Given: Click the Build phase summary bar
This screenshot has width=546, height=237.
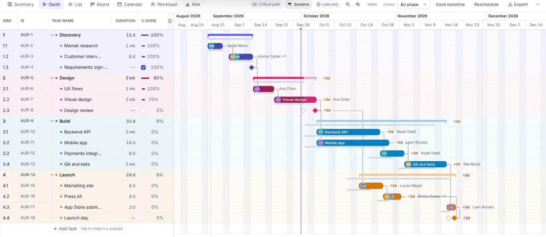Looking at the screenshot, I should click(x=382, y=121).
